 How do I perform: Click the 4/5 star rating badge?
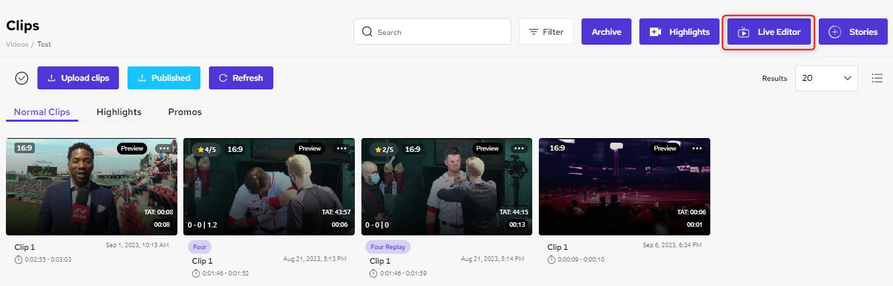[x=207, y=149]
